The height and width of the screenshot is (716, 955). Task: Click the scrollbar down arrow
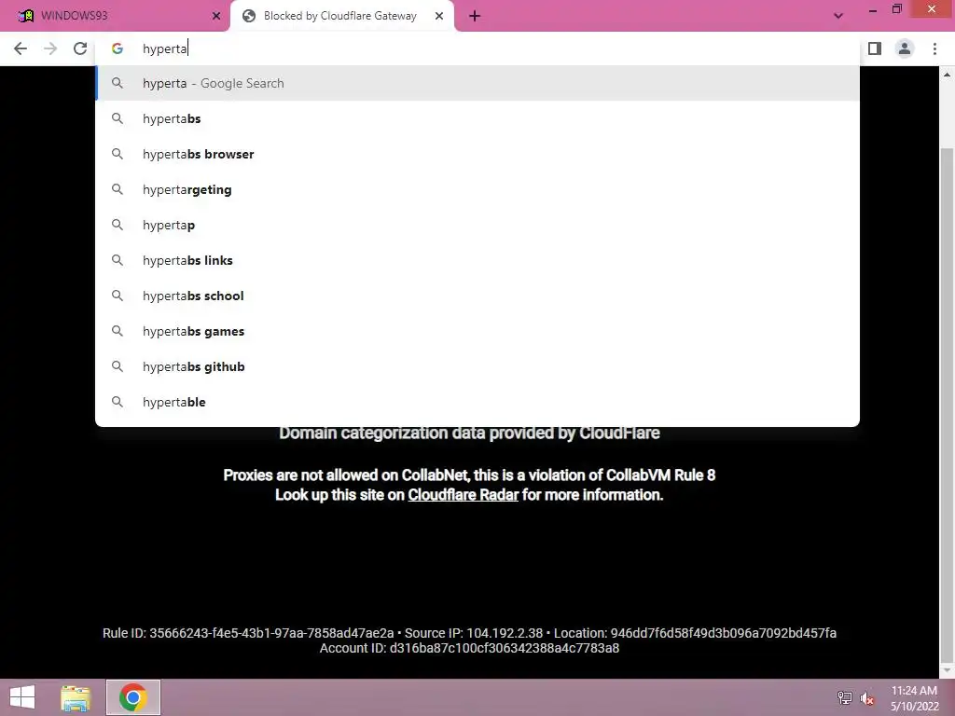pyautogui.click(x=948, y=671)
